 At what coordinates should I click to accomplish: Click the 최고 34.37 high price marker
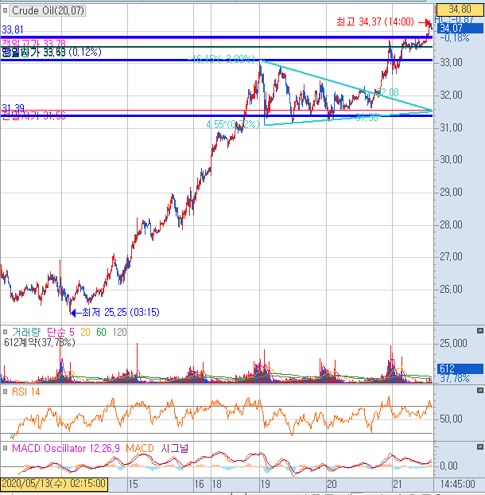[x=375, y=21]
